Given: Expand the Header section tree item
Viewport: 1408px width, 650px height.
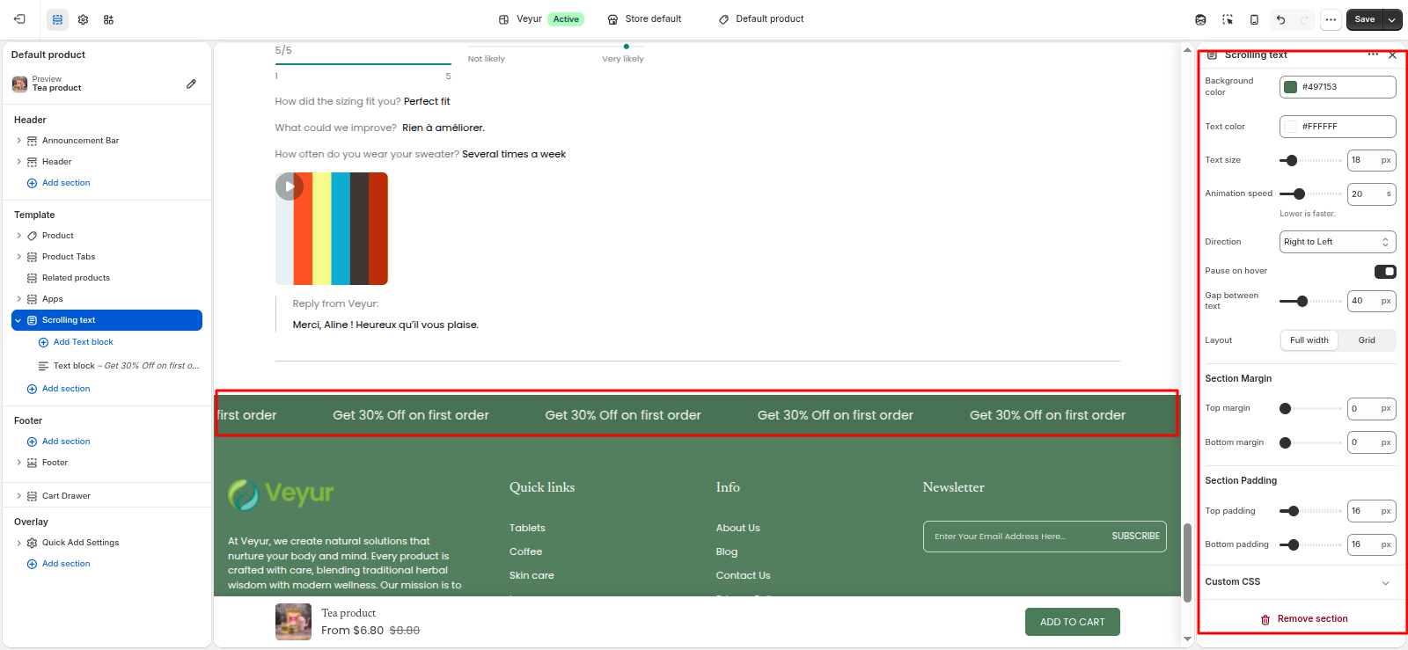Looking at the screenshot, I should tap(18, 162).
